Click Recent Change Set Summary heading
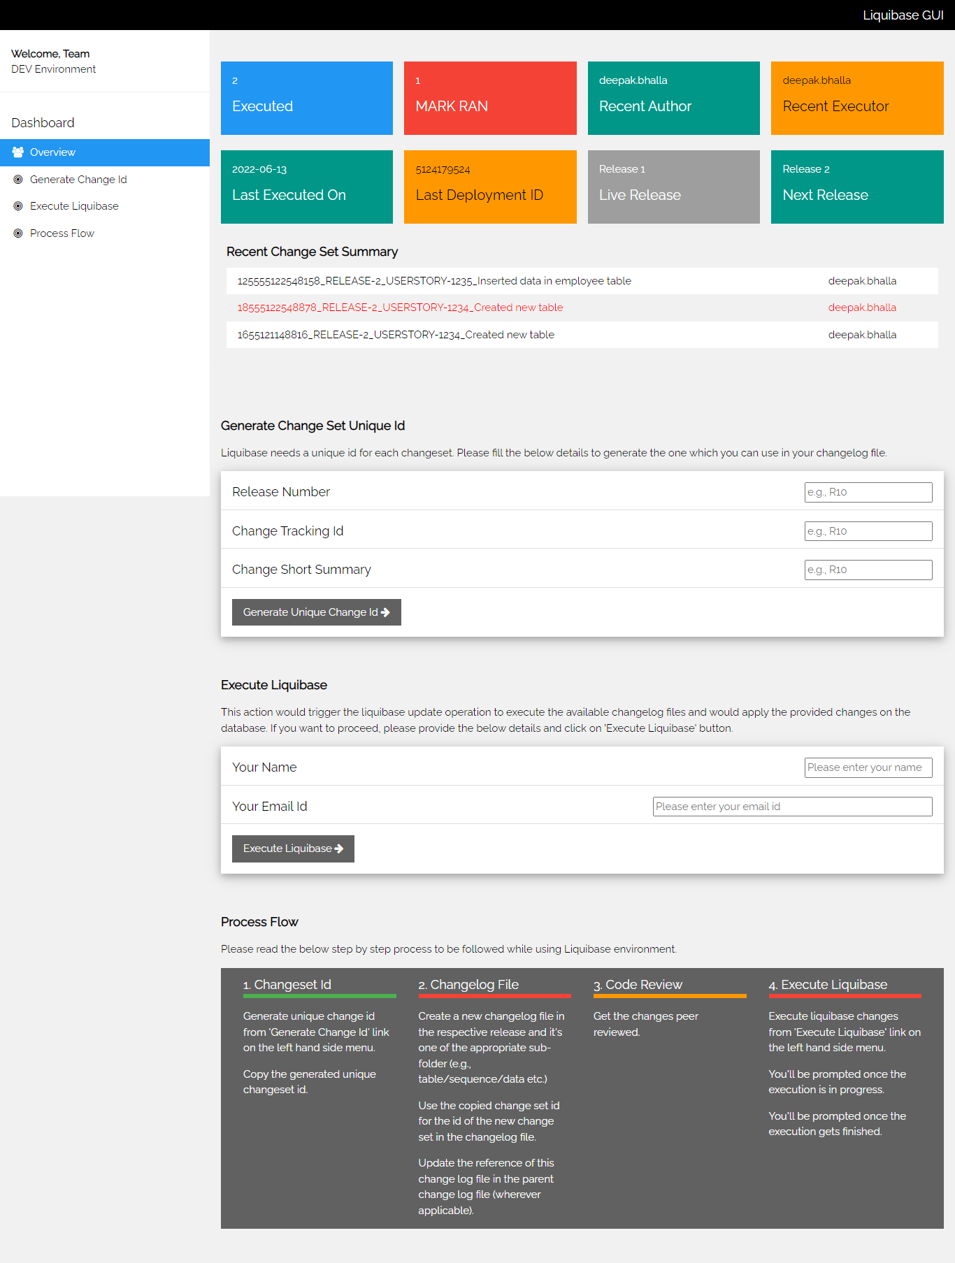This screenshot has height=1263, width=955. click(312, 252)
